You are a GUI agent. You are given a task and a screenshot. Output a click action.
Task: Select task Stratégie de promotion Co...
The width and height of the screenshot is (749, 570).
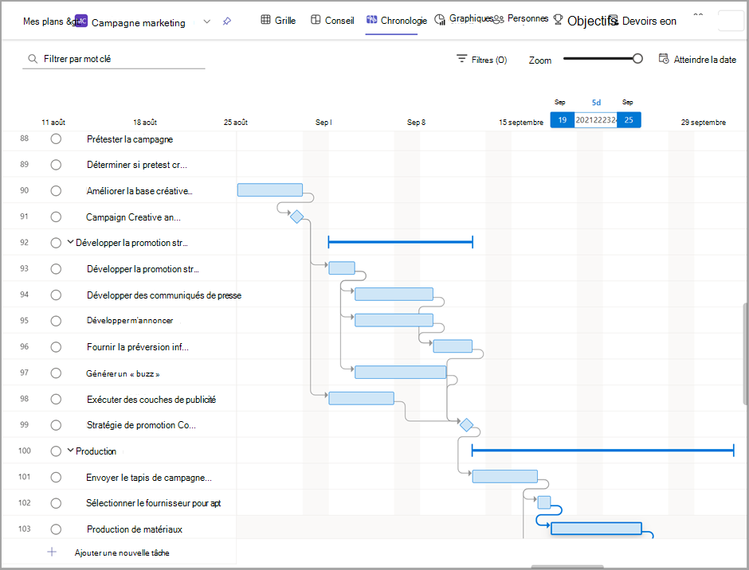(141, 425)
